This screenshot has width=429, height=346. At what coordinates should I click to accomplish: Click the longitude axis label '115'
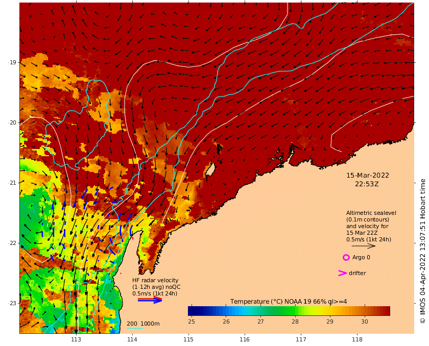pyautogui.click(x=188, y=340)
